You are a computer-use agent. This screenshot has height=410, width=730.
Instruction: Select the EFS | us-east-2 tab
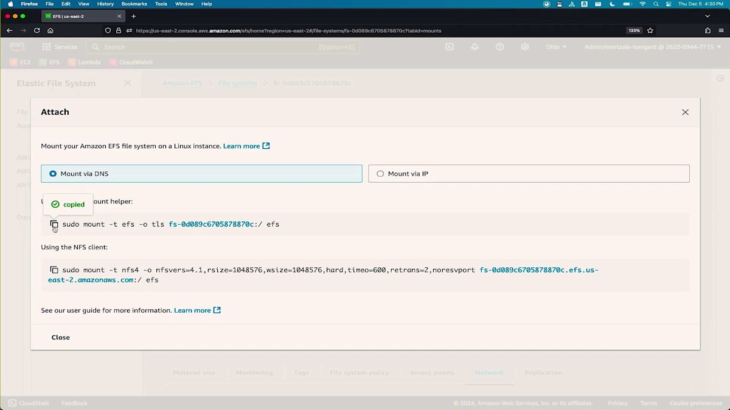coord(82,16)
